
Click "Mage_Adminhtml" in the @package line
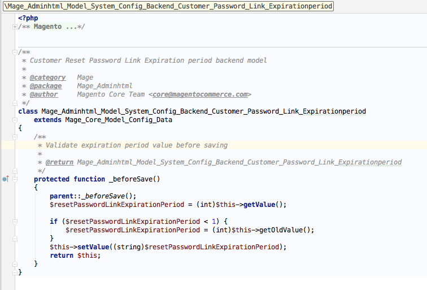coord(104,86)
